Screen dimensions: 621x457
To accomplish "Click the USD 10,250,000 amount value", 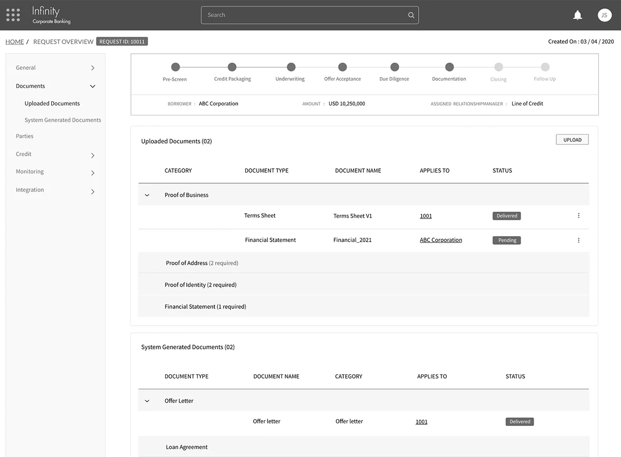I will [x=347, y=104].
